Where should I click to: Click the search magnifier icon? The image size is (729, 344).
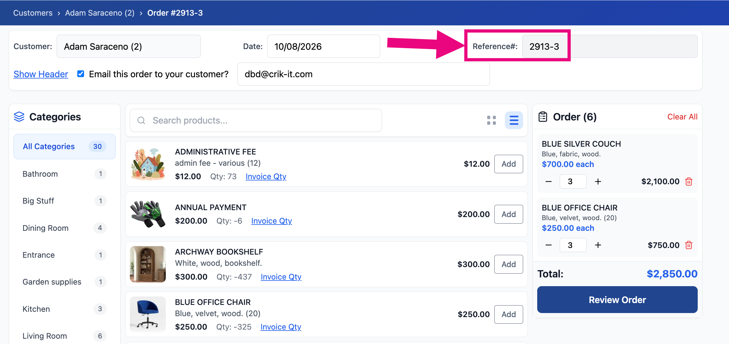point(141,120)
